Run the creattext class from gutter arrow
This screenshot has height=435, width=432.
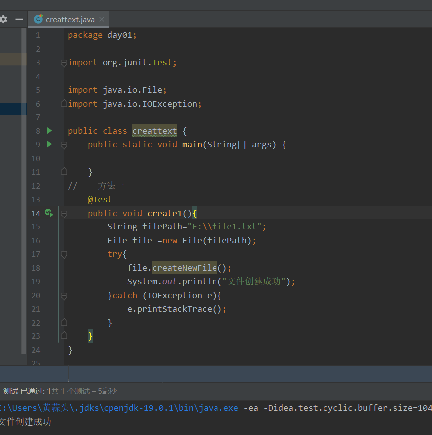[x=49, y=131]
